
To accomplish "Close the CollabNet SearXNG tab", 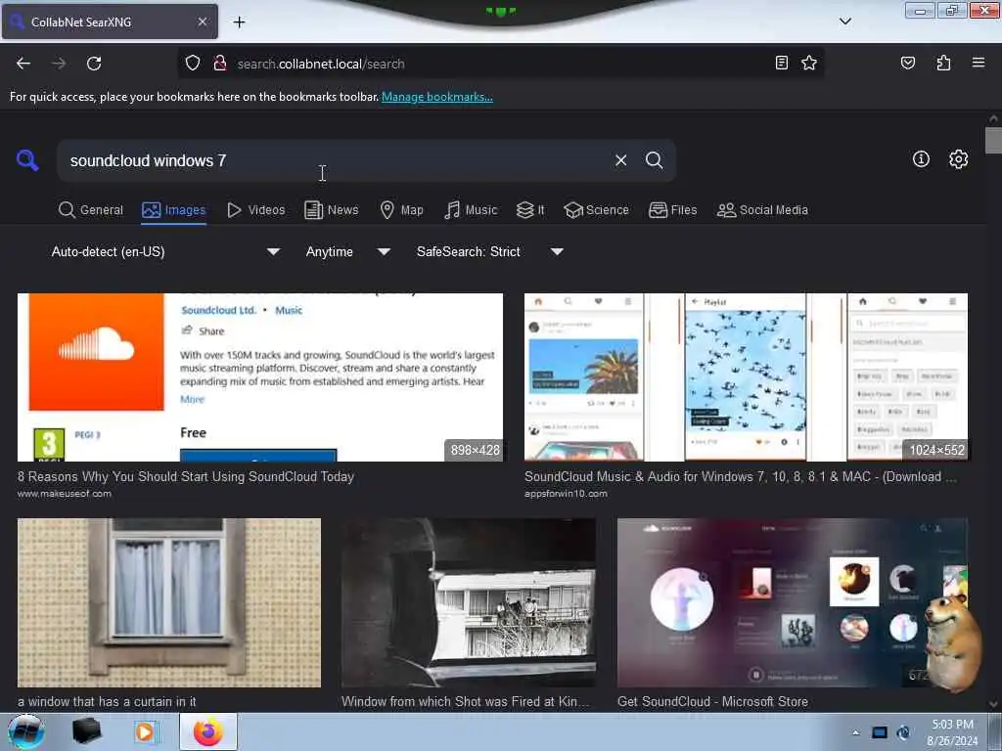I will 202,22.
